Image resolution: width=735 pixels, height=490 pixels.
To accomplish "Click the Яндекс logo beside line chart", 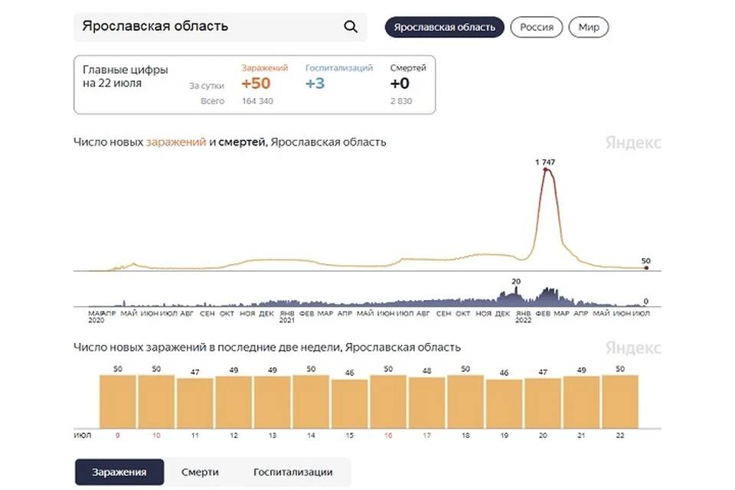I will tap(633, 142).
